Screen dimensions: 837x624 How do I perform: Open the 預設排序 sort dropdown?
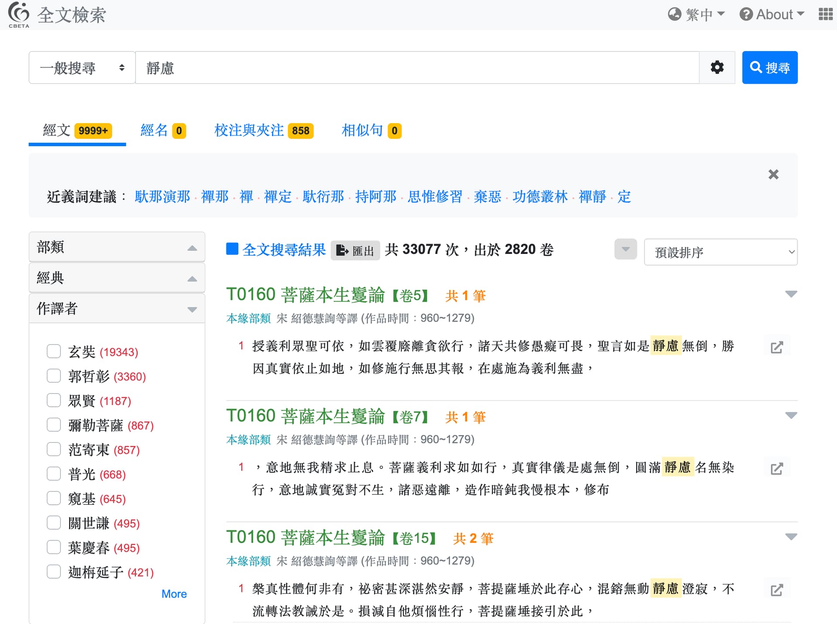(x=720, y=252)
